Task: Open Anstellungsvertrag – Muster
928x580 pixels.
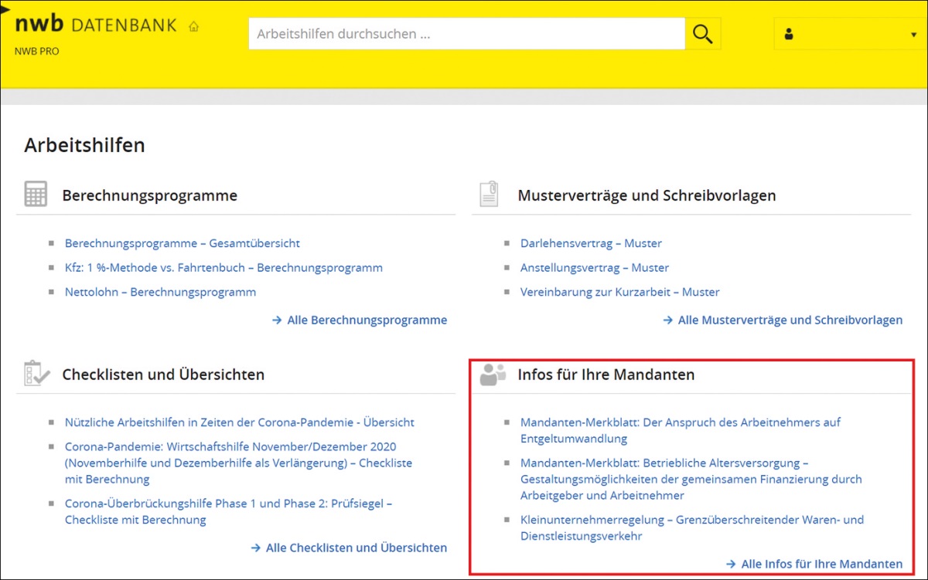Action: [x=594, y=268]
